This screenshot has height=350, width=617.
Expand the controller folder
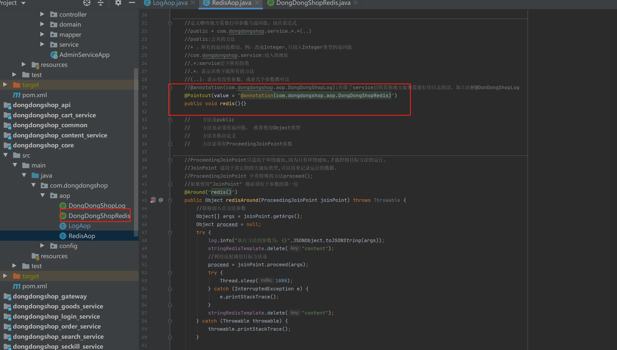(x=42, y=14)
